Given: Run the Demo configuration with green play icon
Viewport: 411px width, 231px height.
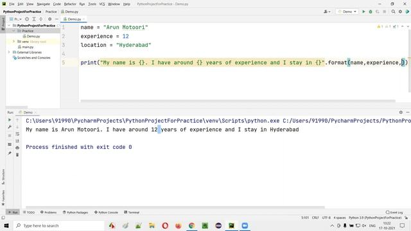Looking at the screenshot, I should click(x=363, y=12).
